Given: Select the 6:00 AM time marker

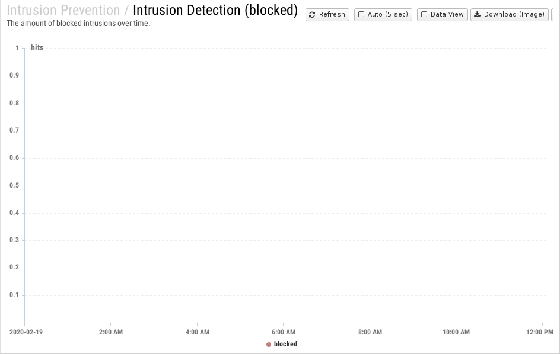Looking at the screenshot, I should pos(284,332).
